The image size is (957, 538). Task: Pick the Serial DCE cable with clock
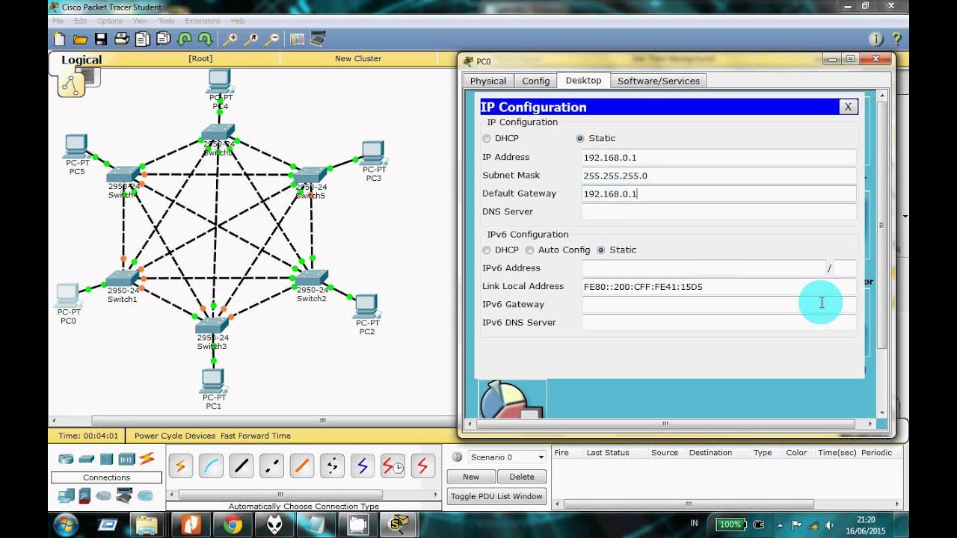[393, 466]
